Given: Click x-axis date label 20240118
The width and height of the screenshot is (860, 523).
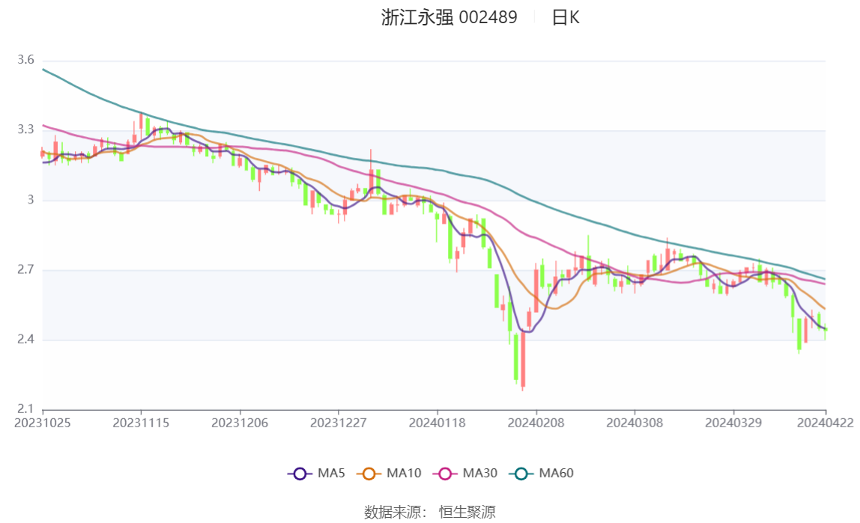Looking at the screenshot, I should (x=437, y=423).
